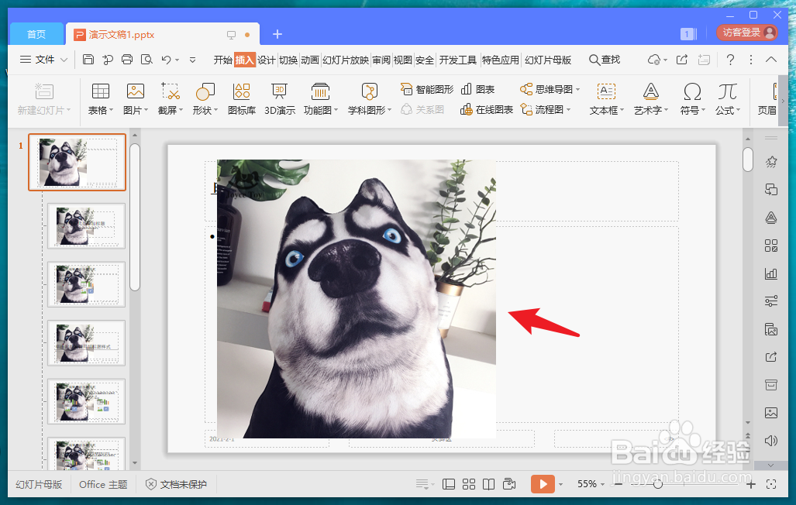Click the Screenshot (截屏) icon
This screenshot has height=505, width=796.
(x=171, y=91)
